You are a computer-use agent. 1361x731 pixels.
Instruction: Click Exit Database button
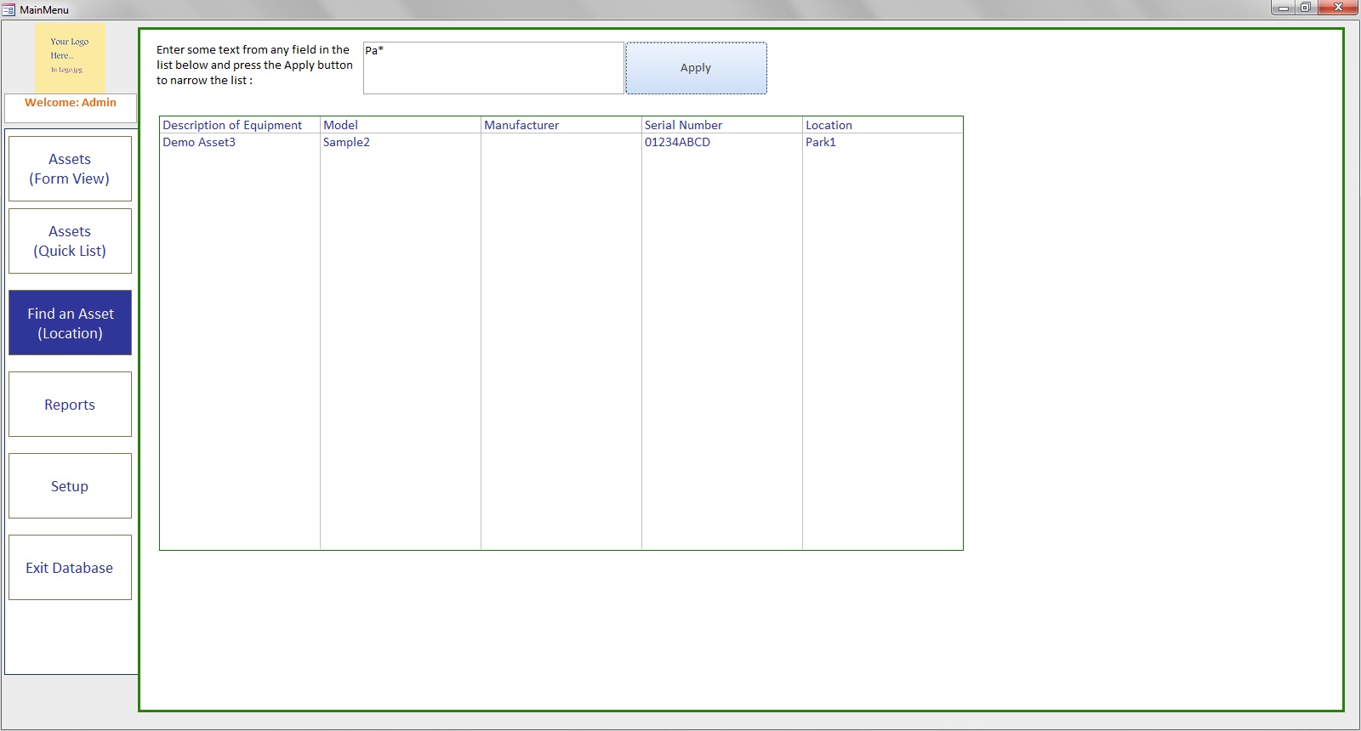(70, 568)
